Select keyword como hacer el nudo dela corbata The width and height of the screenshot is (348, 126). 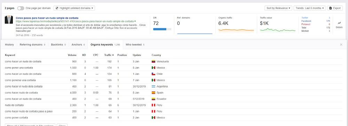tap(24, 86)
